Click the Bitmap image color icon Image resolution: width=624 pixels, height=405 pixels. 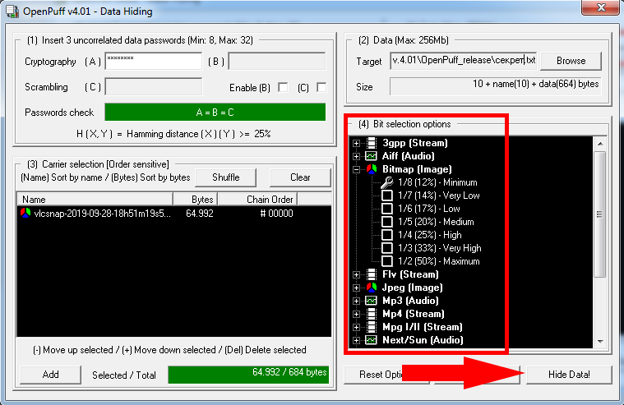tap(371, 169)
